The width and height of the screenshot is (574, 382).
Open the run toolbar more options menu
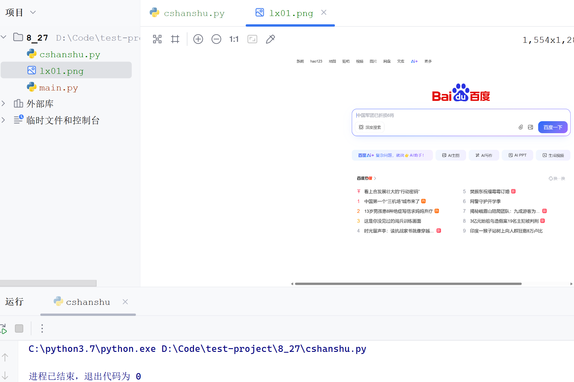[x=42, y=328]
